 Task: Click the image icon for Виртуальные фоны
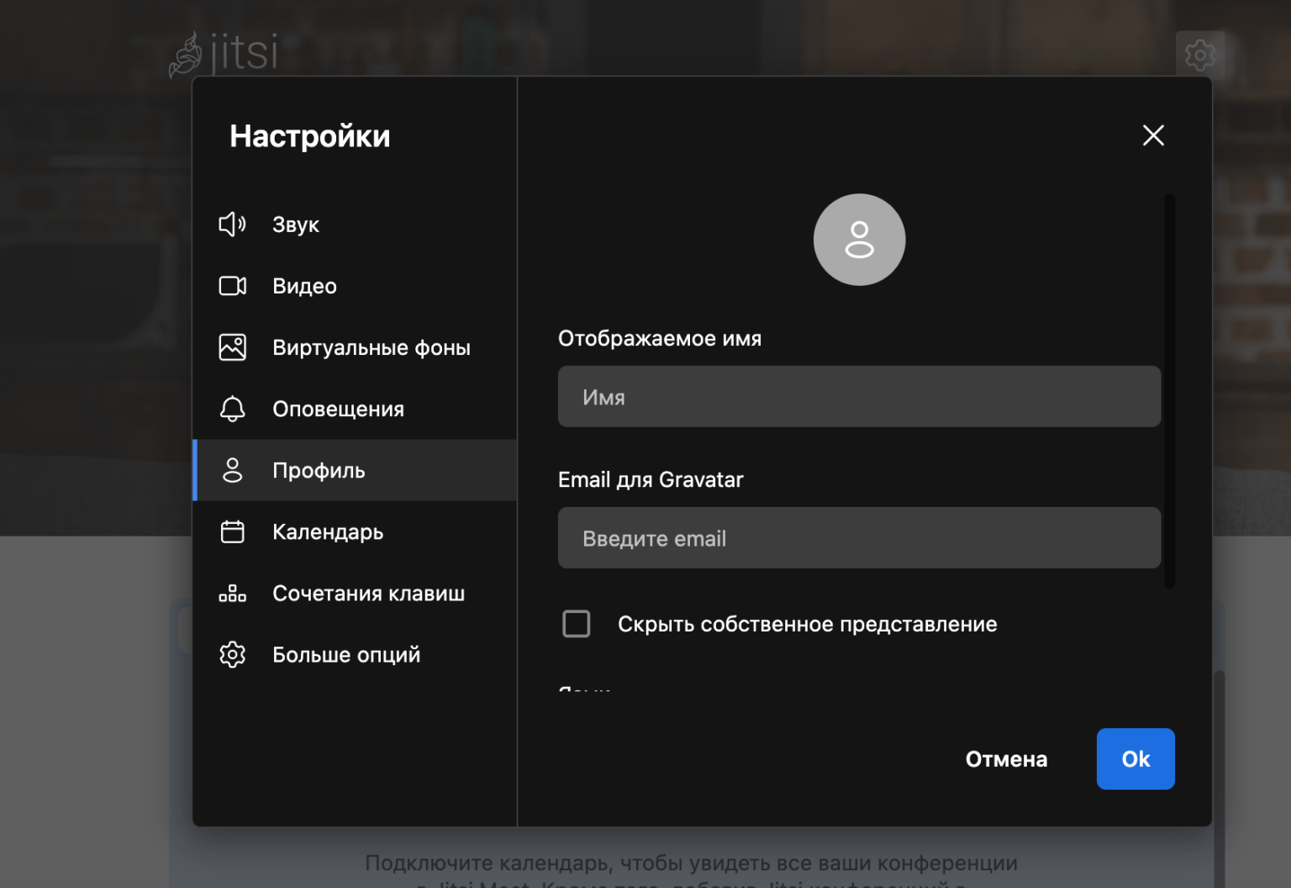232,347
